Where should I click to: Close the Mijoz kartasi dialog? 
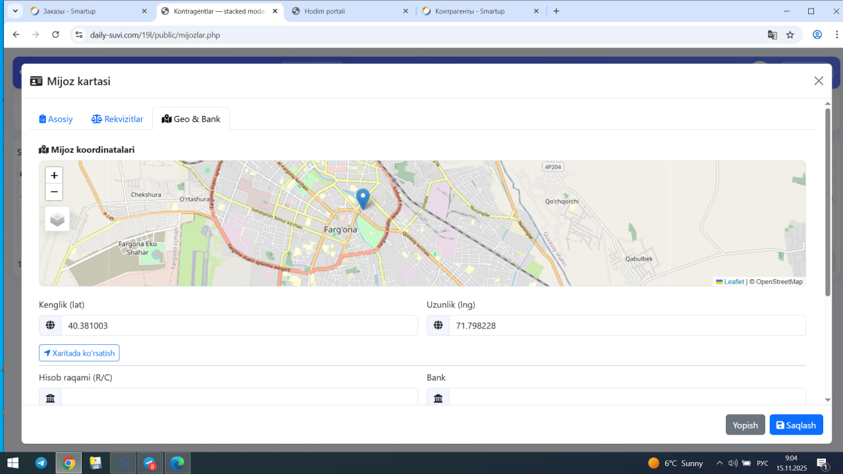tap(819, 81)
